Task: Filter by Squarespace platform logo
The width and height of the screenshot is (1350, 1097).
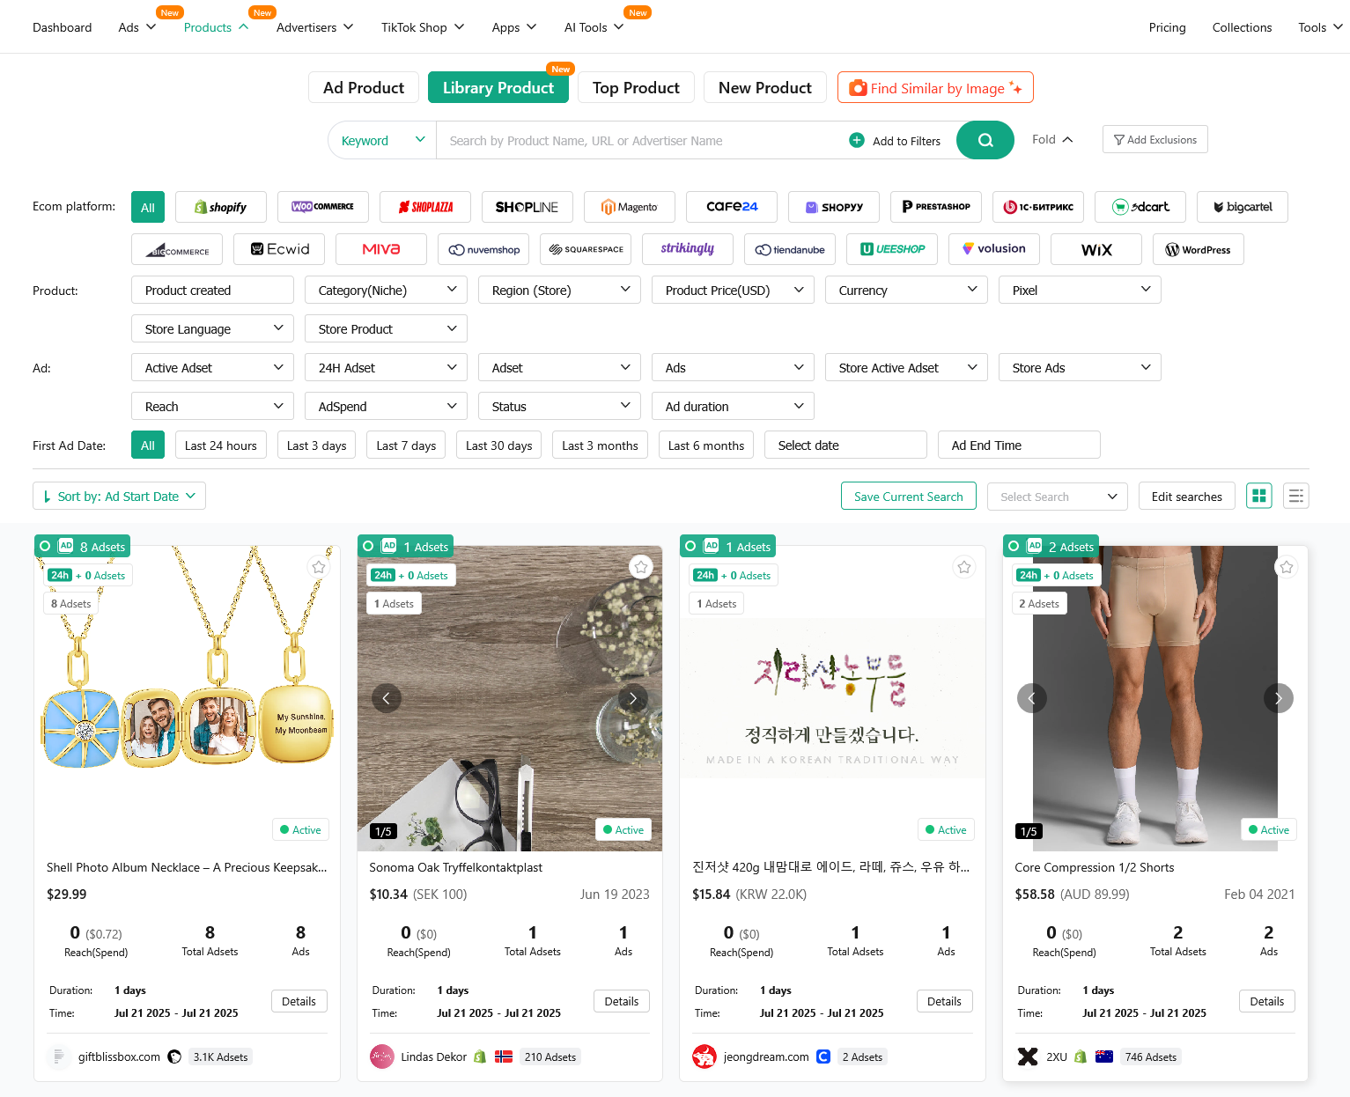Action: (x=586, y=249)
